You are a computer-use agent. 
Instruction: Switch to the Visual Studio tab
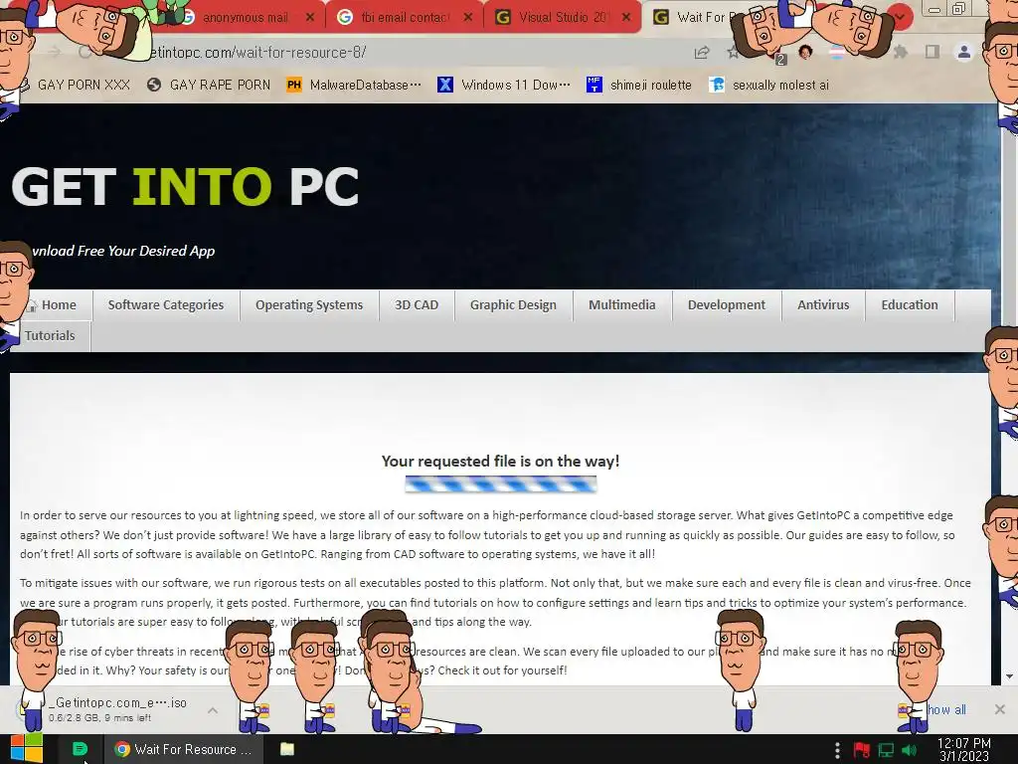563,18
